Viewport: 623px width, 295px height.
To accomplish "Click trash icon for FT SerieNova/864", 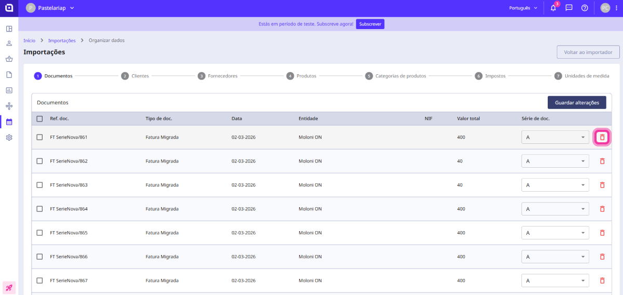I will 602,209.
